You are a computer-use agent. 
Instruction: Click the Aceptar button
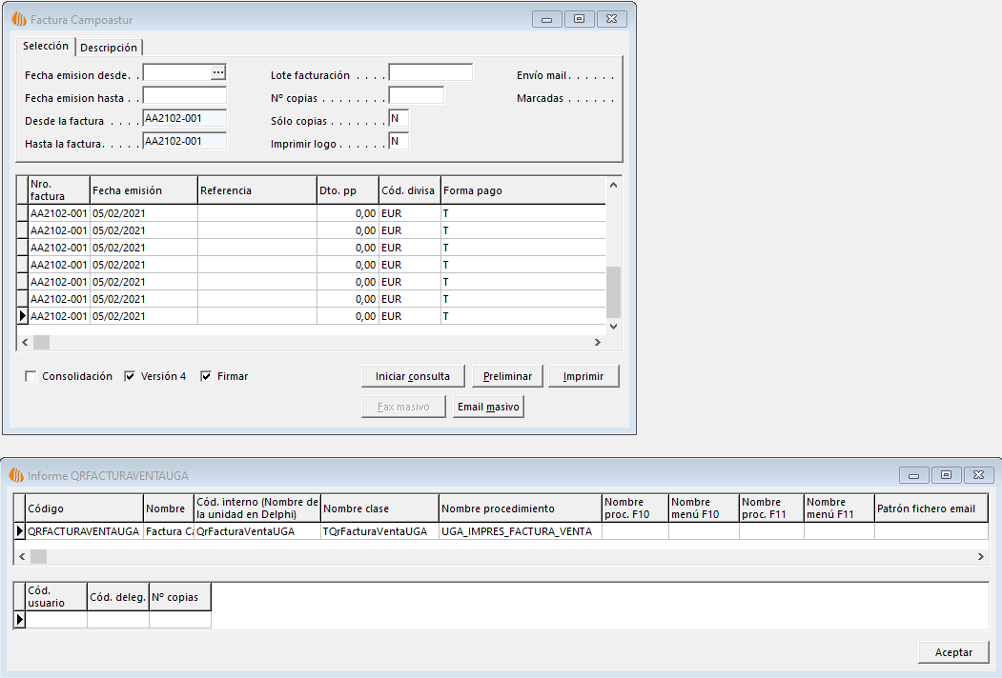coord(953,652)
